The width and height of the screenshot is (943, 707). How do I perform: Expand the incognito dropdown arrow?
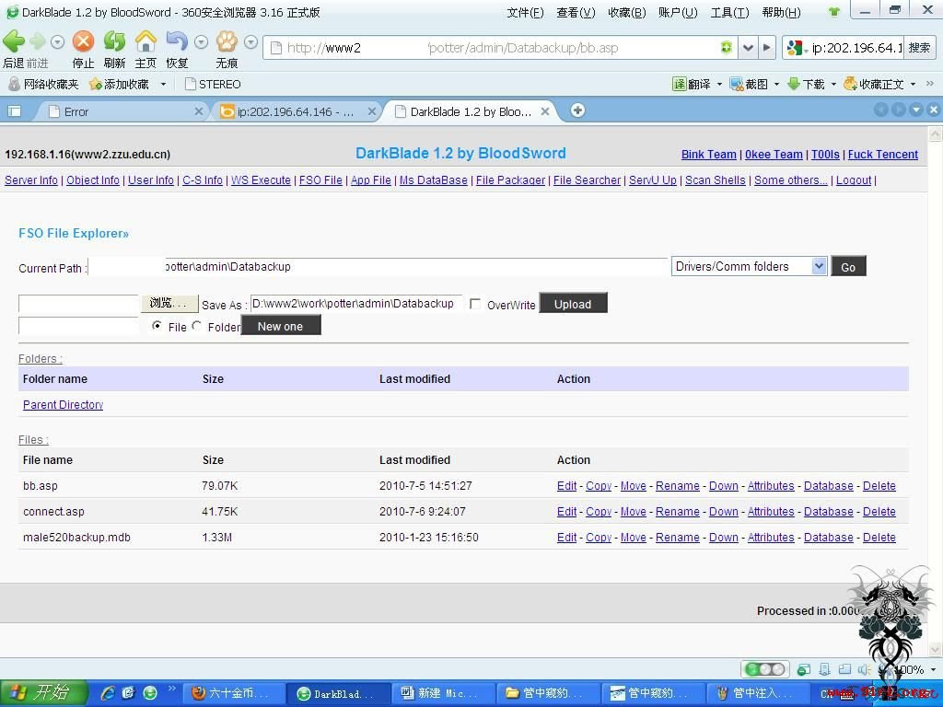coord(251,42)
